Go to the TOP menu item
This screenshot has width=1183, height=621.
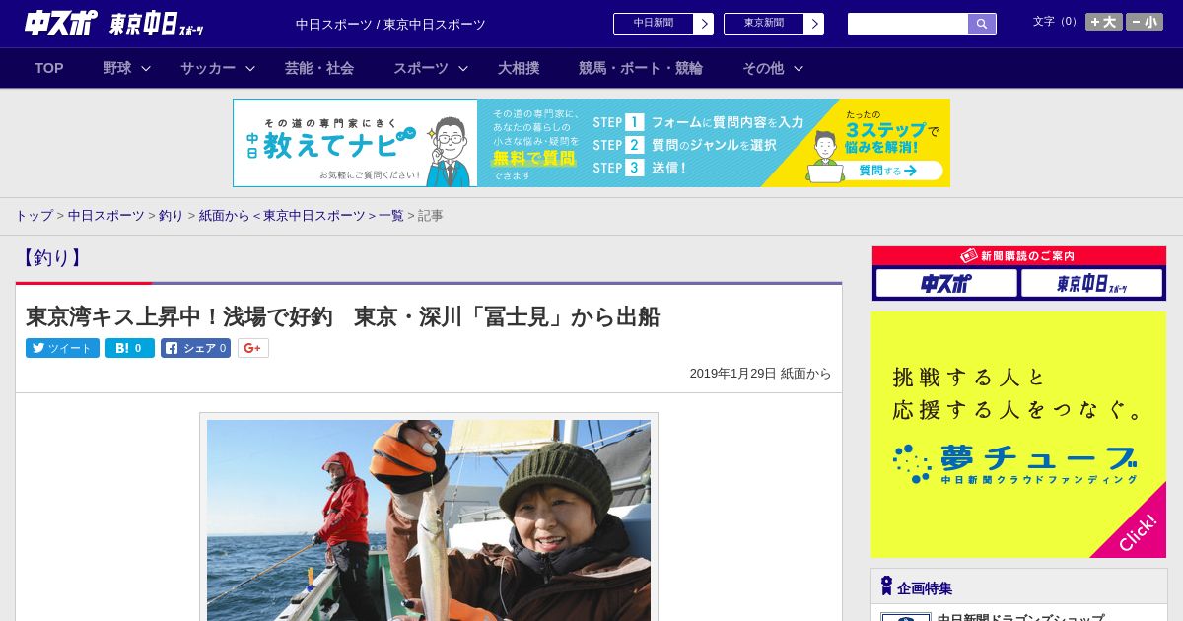point(49,68)
